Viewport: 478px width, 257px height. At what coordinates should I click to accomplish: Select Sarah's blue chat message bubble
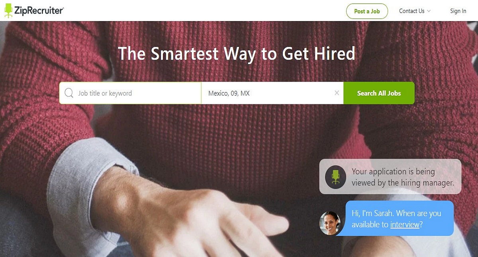coord(399,218)
